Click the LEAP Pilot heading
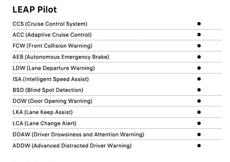230x162 pixels. pyautogui.click(x=35, y=10)
